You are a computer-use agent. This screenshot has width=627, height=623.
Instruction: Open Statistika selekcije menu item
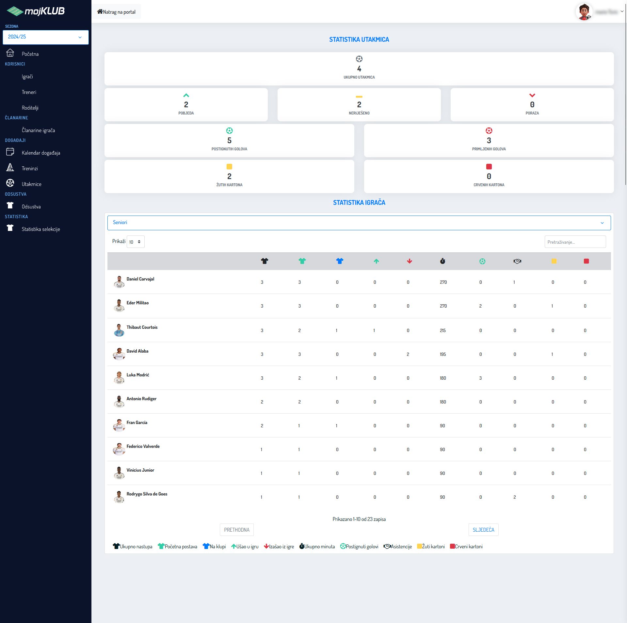41,229
